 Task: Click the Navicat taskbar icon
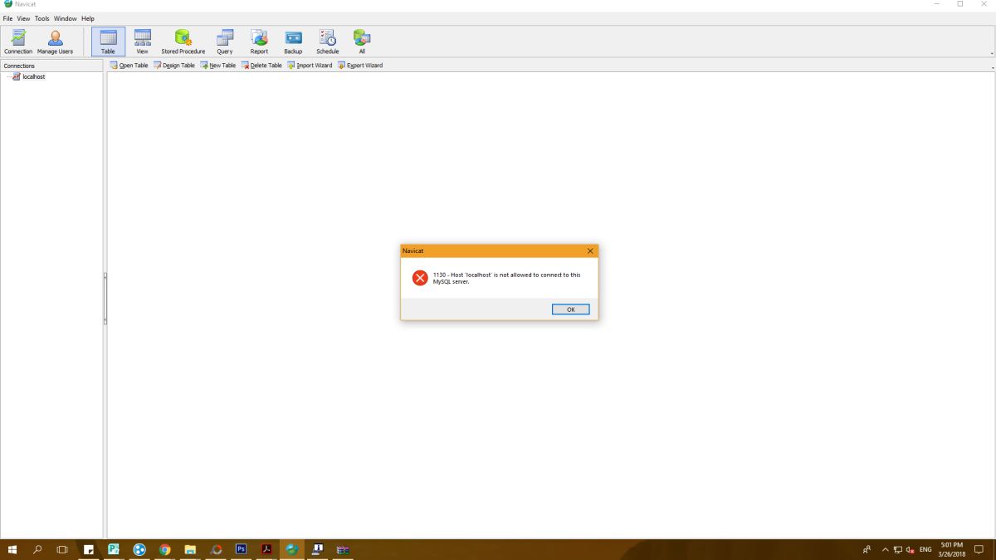(291, 549)
